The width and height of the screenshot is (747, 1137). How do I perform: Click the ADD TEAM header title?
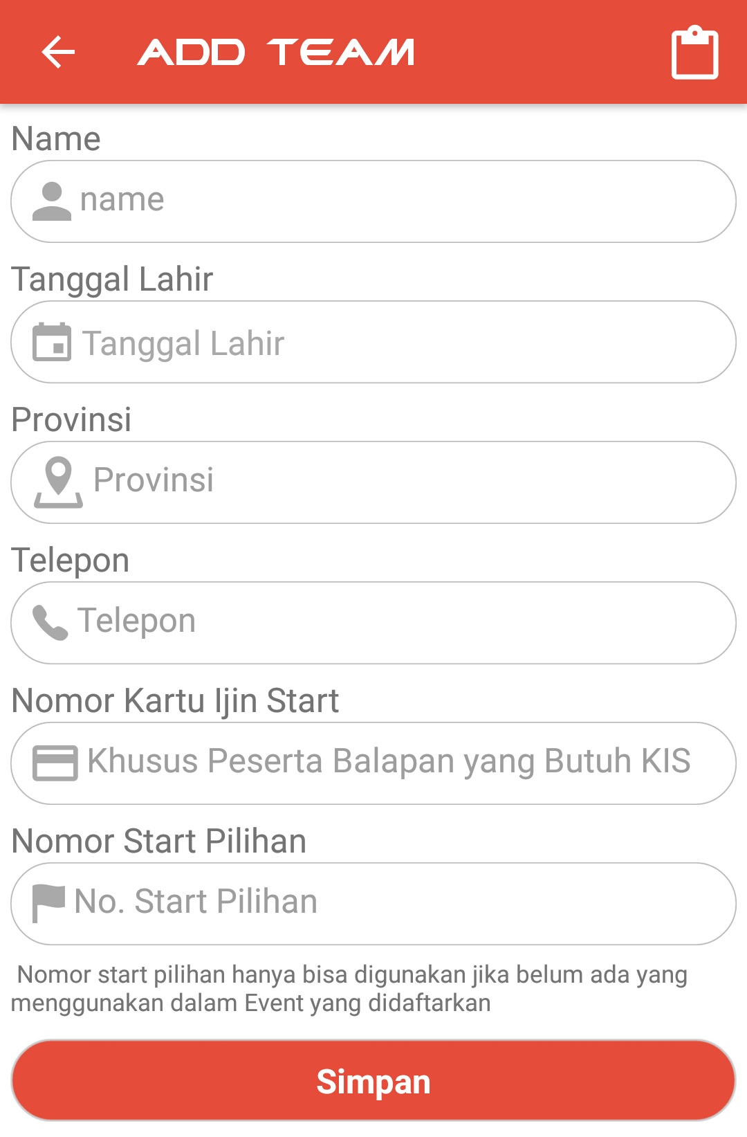pyautogui.click(x=276, y=53)
